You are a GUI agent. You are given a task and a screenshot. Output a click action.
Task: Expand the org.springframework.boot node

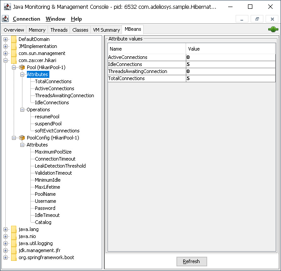pyautogui.click(x=5, y=257)
